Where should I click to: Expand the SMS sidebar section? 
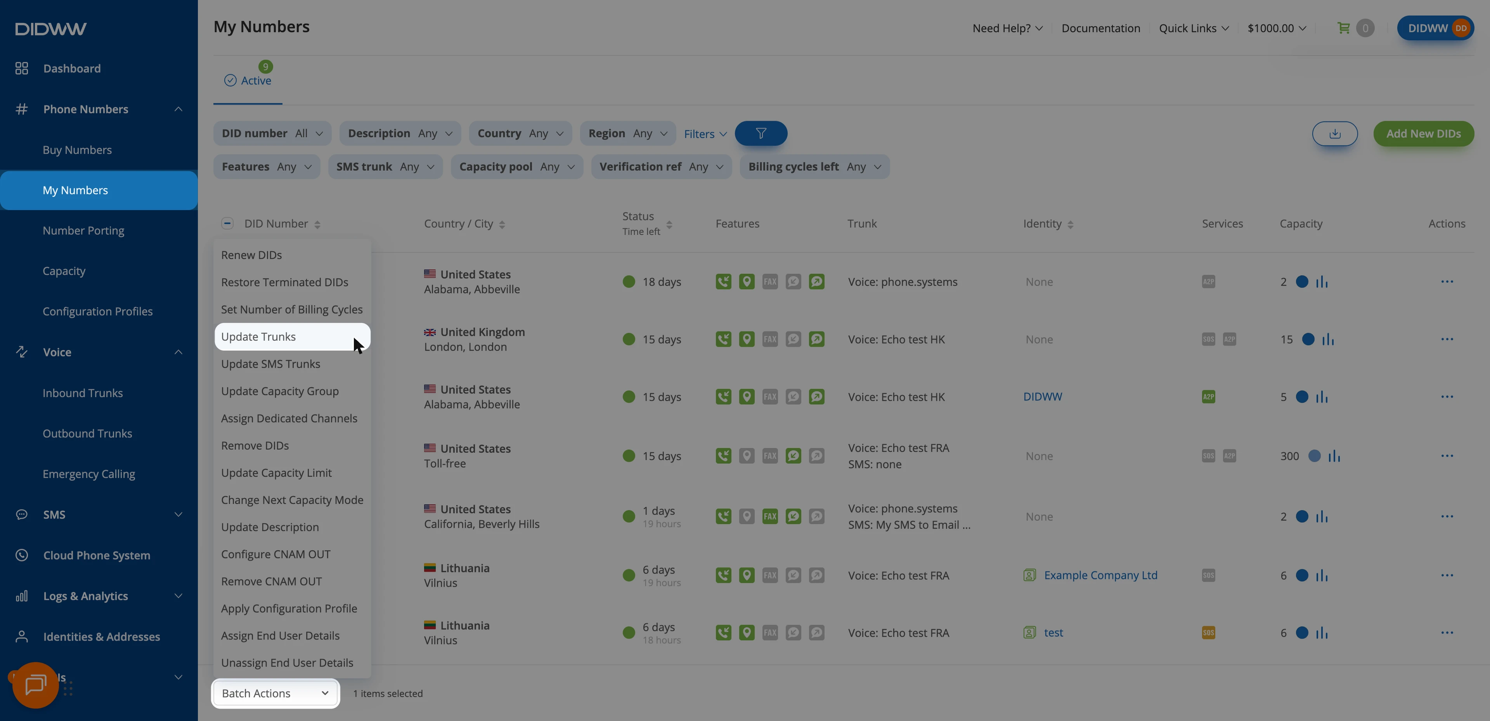98,515
